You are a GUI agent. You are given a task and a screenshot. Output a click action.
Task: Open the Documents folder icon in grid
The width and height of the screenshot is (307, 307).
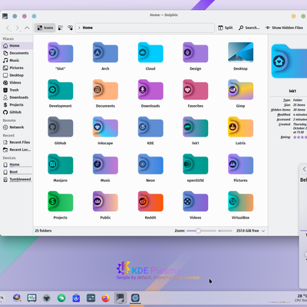pos(105,90)
